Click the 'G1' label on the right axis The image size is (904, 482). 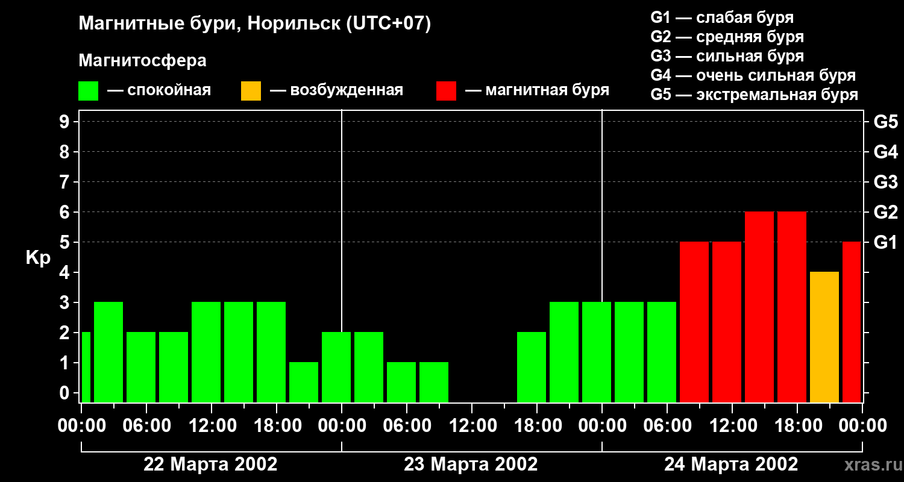coord(885,242)
